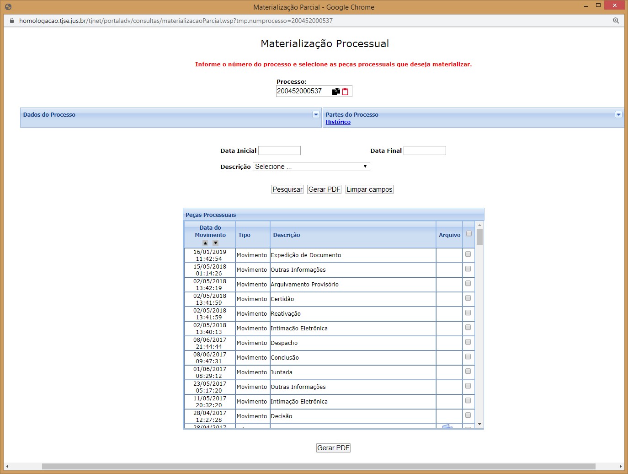
Task: Select the Arquivamento Provisório row checkbox
Action: tap(468, 284)
